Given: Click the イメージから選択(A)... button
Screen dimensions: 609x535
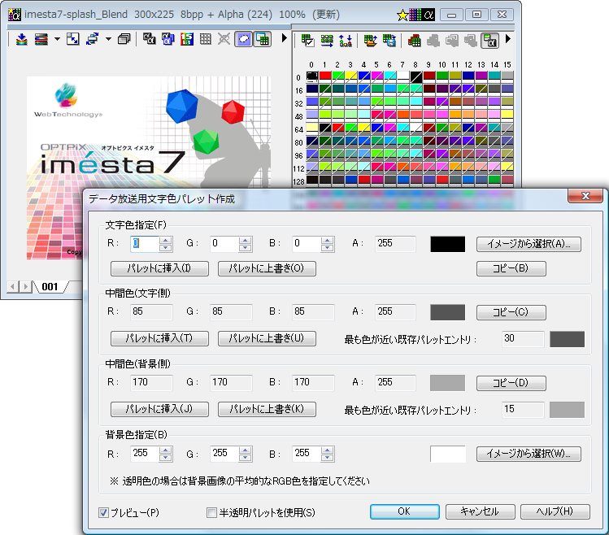Looking at the screenshot, I should click(x=529, y=244).
